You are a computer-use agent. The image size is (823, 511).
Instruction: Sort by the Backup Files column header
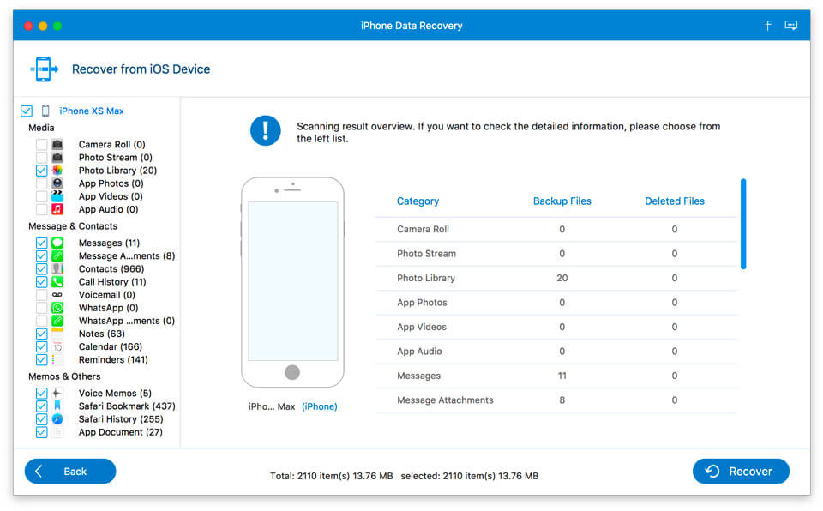click(x=562, y=201)
